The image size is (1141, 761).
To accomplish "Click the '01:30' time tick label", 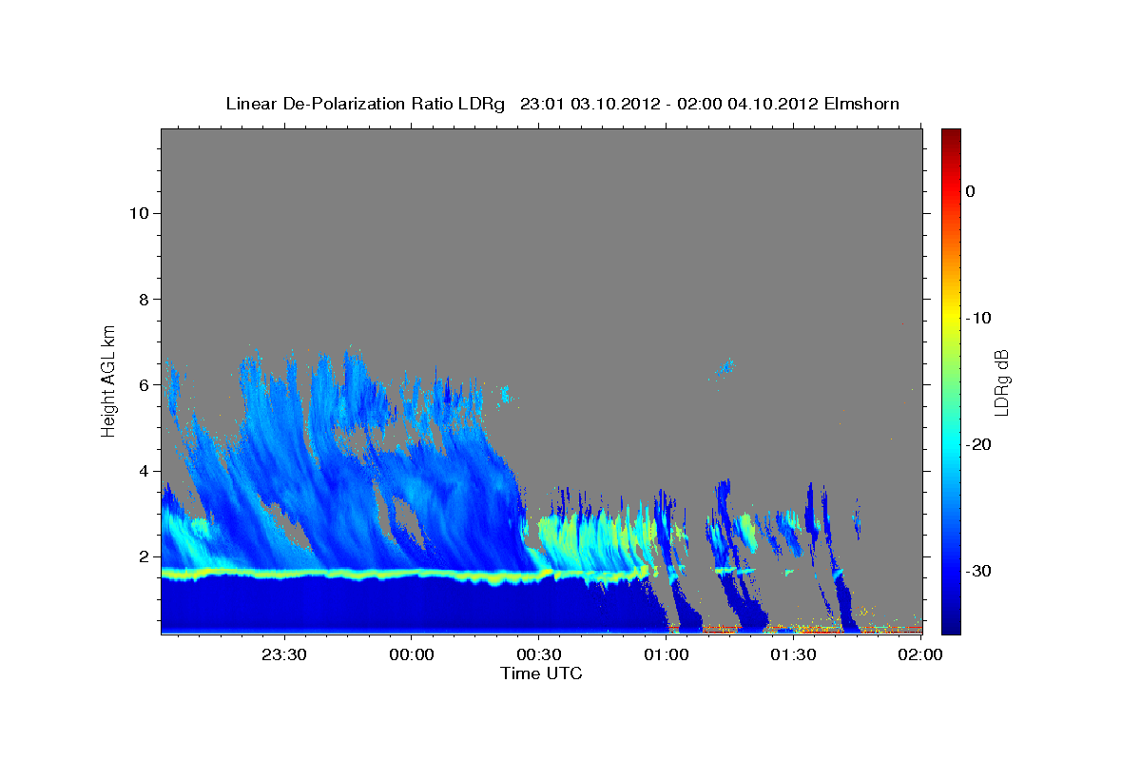I will [794, 654].
